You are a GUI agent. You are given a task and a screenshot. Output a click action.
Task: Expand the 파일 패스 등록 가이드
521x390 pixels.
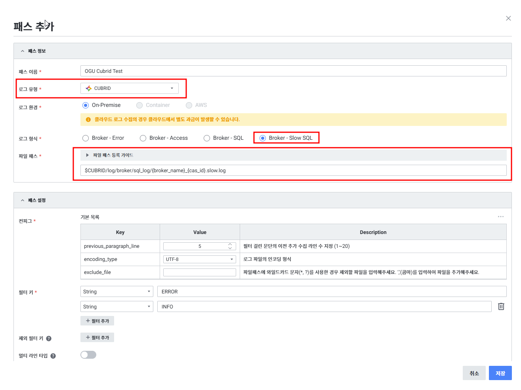pyautogui.click(x=88, y=155)
